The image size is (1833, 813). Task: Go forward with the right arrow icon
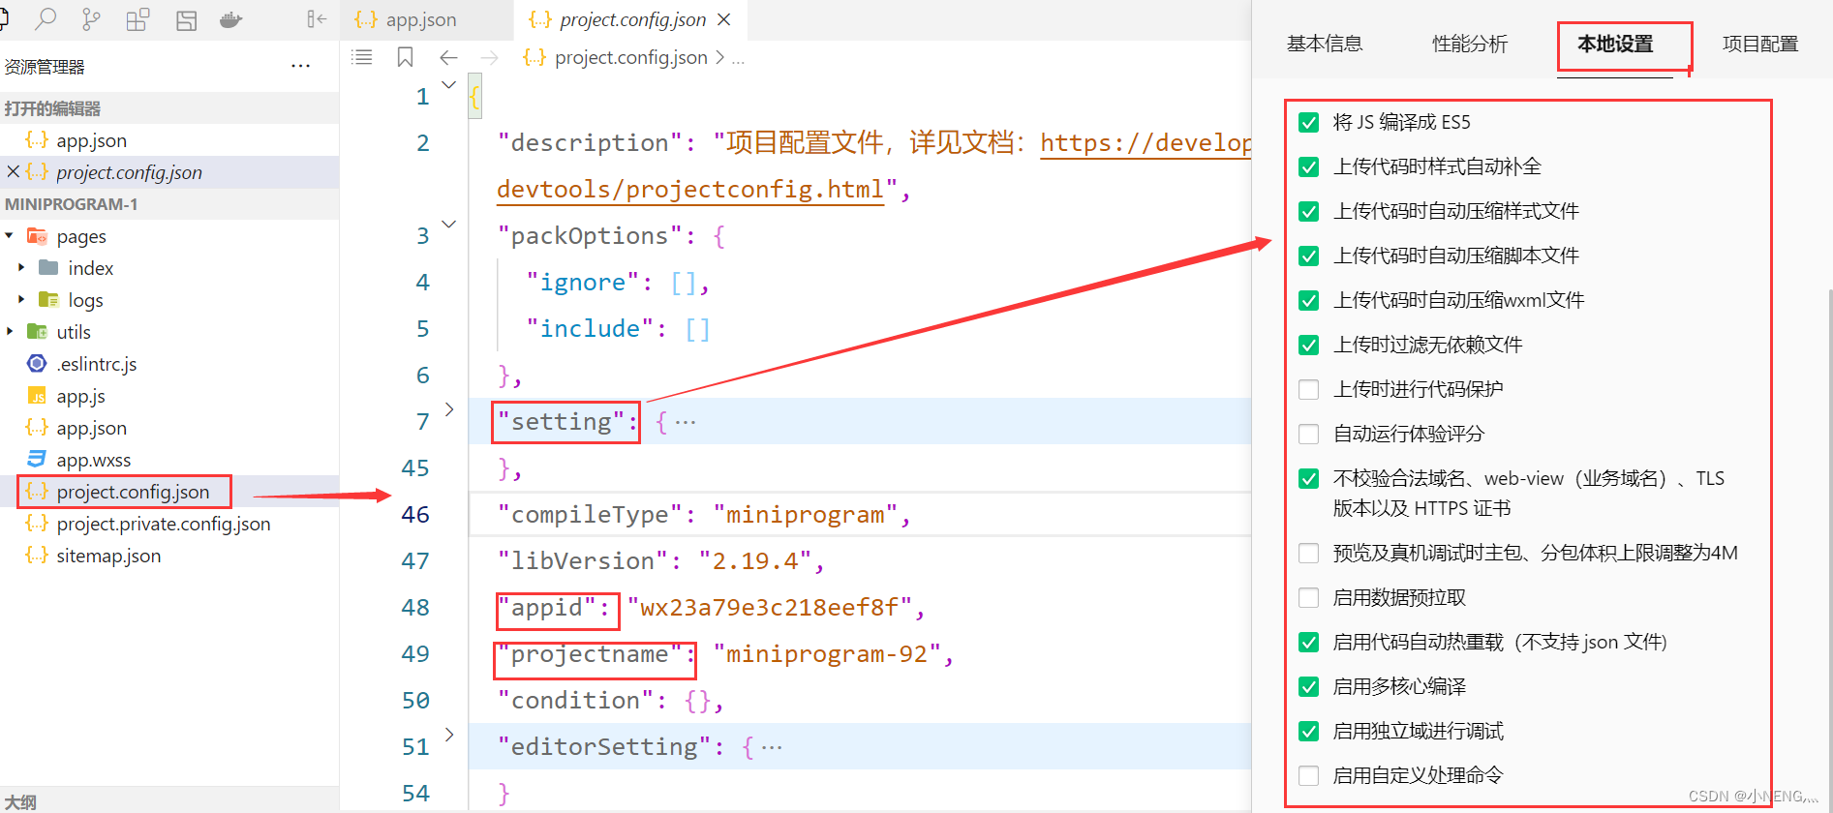click(x=490, y=57)
